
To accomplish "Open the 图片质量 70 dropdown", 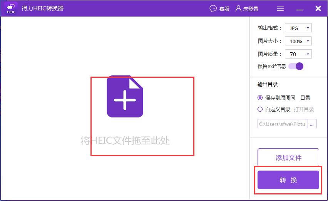I will tap(298, 54).
